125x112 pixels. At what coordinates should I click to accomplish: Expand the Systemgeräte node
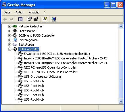[9, 40]
